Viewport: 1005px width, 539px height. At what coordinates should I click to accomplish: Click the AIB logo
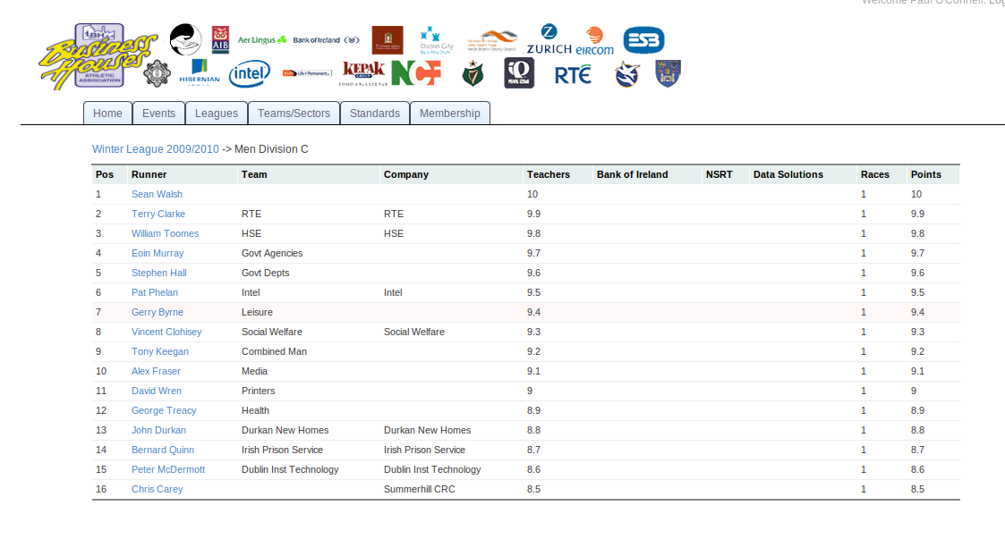pyautogui.click(x=220, y=39)
